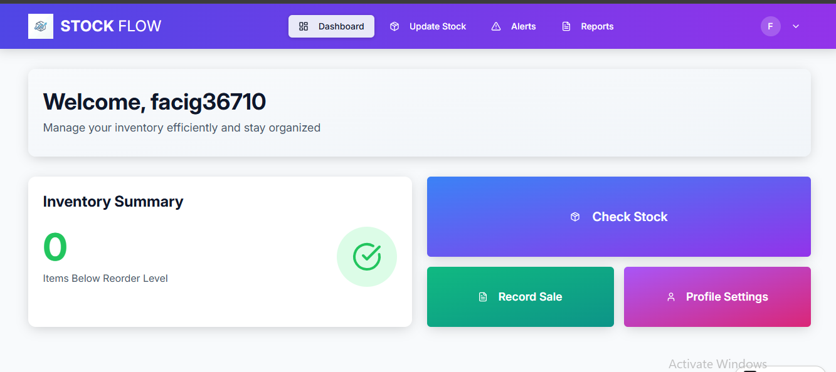Click the Check Stock button

tap(618, 216)
